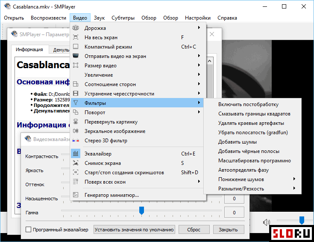This screenshot has height=242, width=314.
Task: Click Установить значения по умолчанию button
Action: (134, 230)
